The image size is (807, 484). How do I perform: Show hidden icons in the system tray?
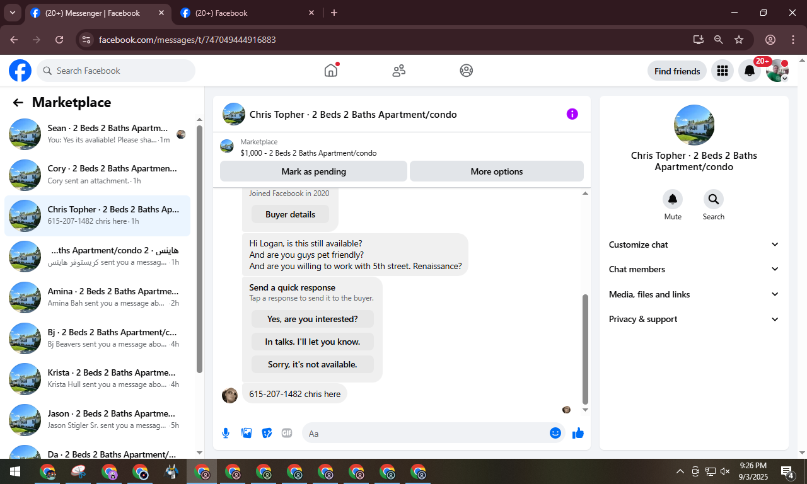pyautogui.click(x=680, y=471)
